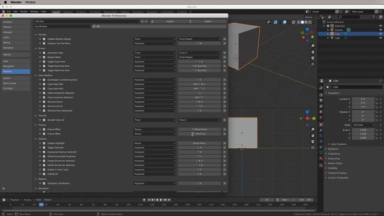Expand Viewport Display panel
Screen dimensions: 384x216
click(x=337, y=173)
